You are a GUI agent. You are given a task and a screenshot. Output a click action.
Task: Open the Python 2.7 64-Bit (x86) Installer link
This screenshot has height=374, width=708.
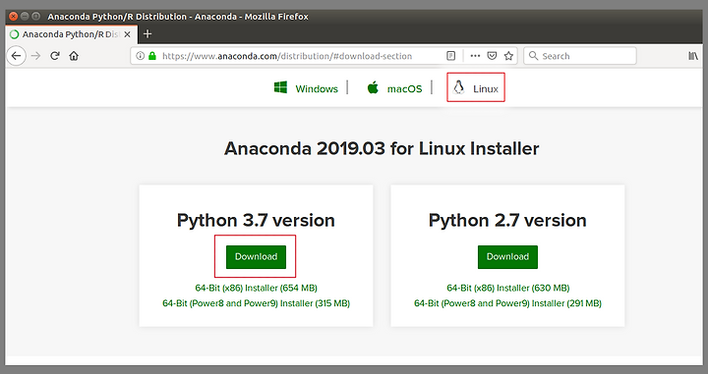pos(508,288)
